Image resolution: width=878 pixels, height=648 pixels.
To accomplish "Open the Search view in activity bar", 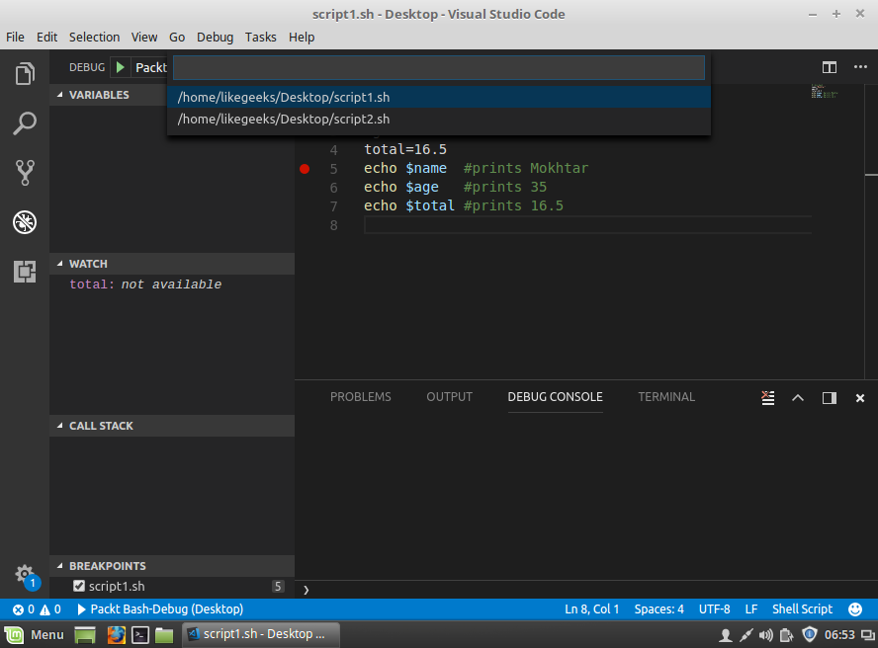I will [25, 123].
